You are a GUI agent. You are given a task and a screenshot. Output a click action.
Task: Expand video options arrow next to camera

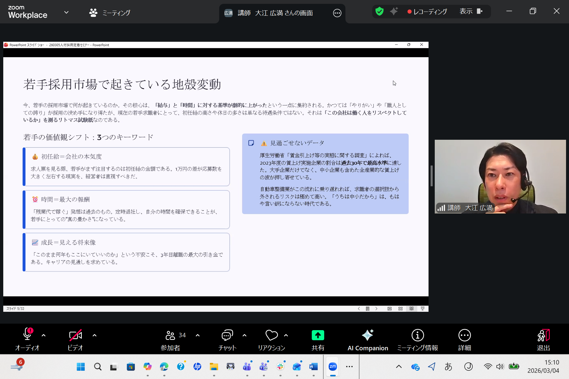95,335
